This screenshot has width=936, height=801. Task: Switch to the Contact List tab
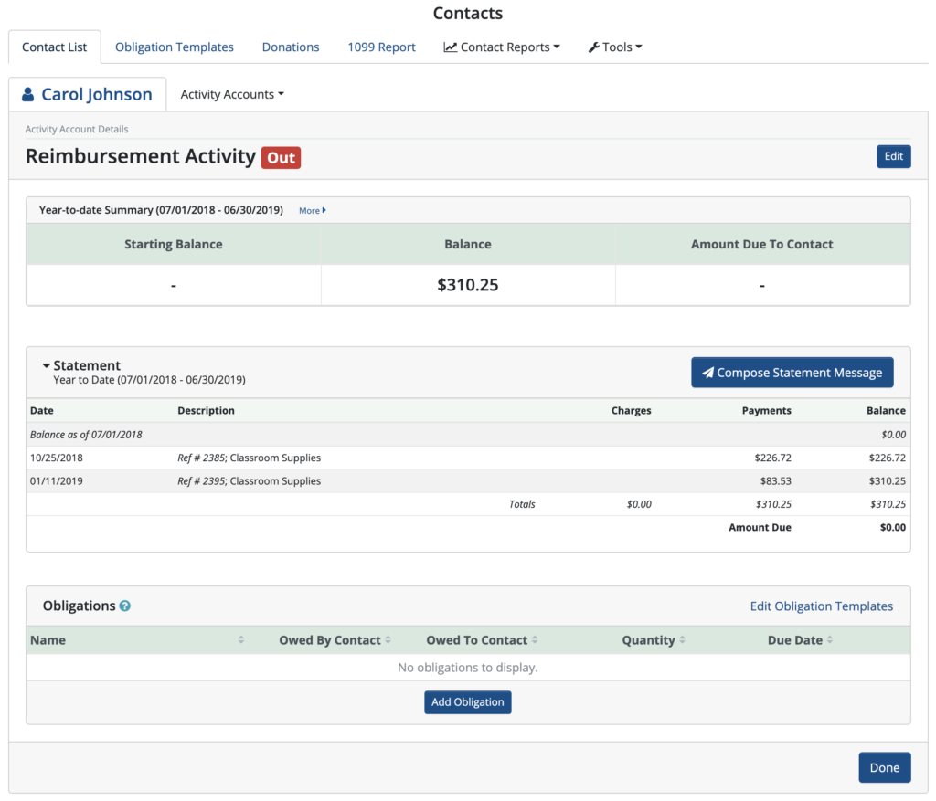coord(54,47)
